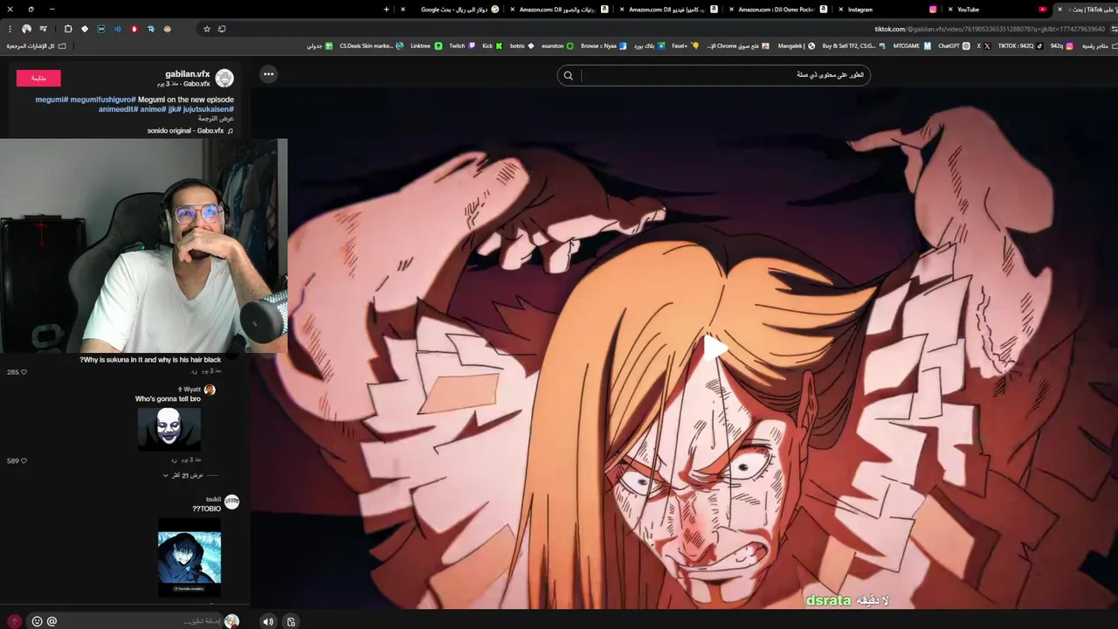Open the Browse :: Nyaa bookmark
The height and width of the screenshot is (629, 1118).
click(604, 45)
